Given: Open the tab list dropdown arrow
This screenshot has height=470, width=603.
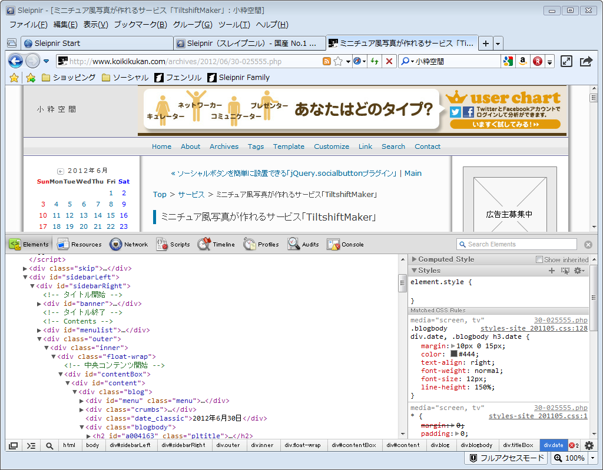Looking at the screenshot, I should pyautogui.click(x=498, y=44).
